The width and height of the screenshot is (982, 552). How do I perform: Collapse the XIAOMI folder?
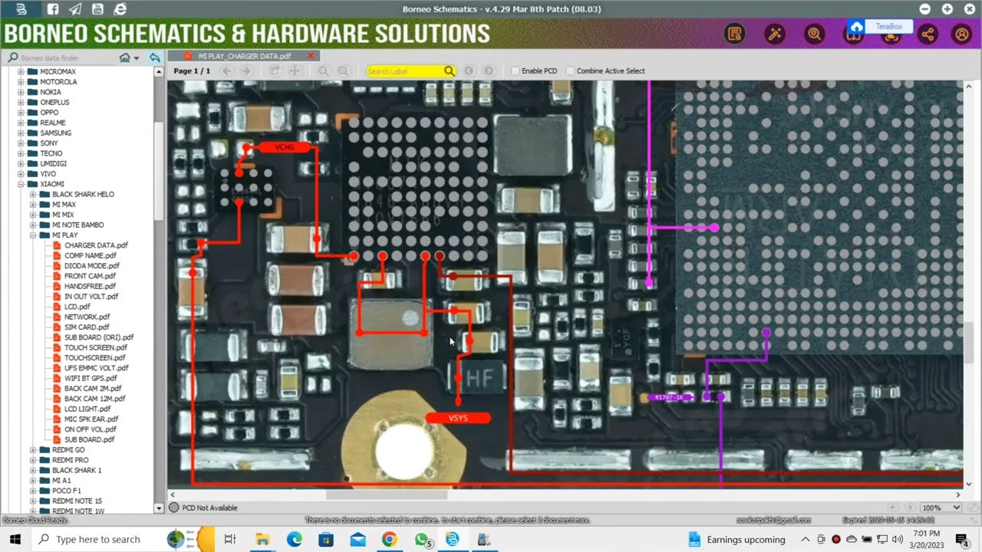[21, 184]
